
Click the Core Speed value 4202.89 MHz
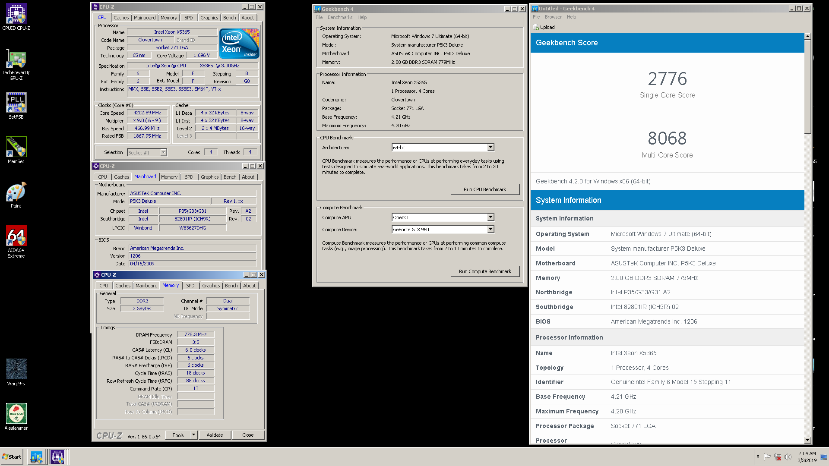click(147, 113)
